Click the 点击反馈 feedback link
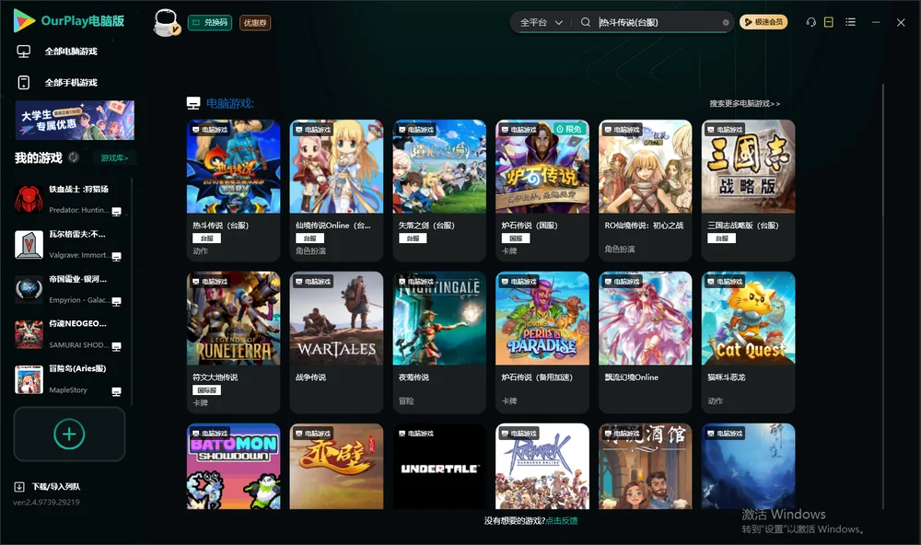Image resolution: width=921 pixels, height=545 pixels. coord(562,521)
